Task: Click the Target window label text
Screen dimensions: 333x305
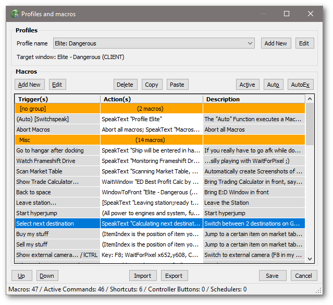Action: [x=70, y=57]
